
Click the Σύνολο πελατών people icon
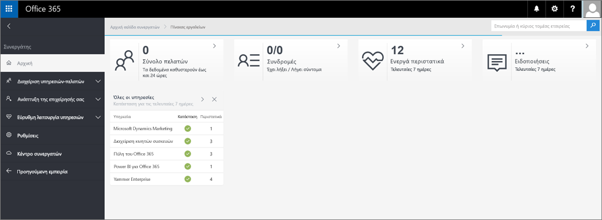pos(125,60)
